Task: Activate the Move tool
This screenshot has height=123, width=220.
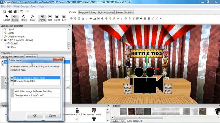Action: [15, 18]
